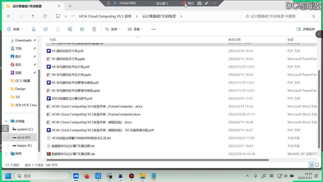Go up one folder level arrow
323x182 pixels.
tap(33, 16)
